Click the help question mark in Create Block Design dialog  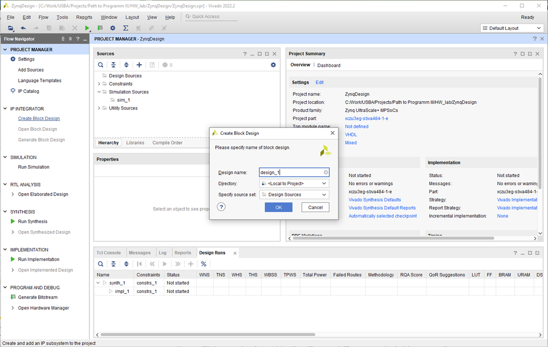221,207
